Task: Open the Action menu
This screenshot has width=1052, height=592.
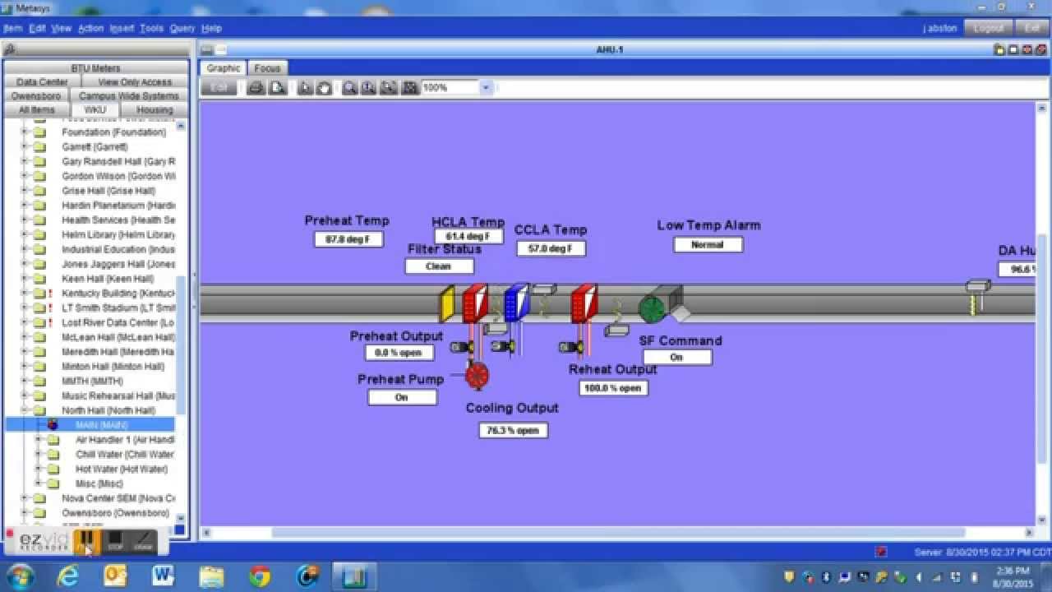Action: click(90, 28)
